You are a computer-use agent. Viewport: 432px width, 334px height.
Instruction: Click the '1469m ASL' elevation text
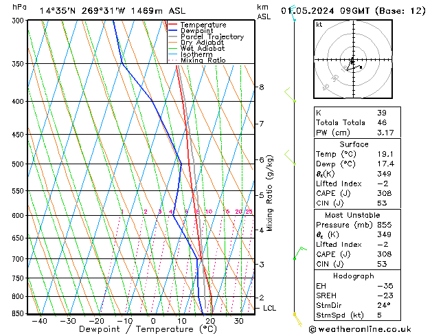coord(158,11)
